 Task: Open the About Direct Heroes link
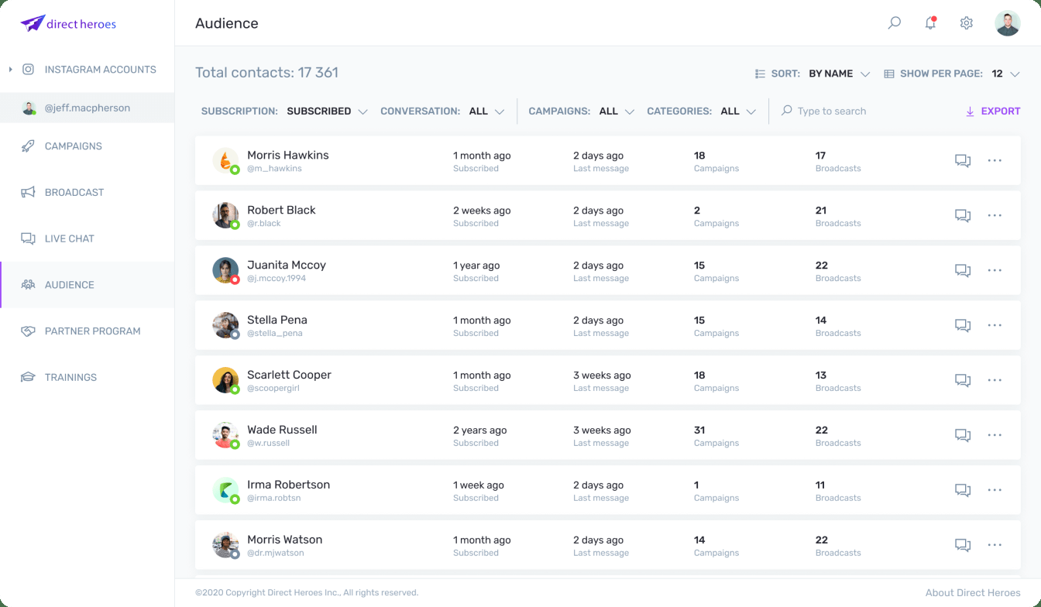tap(972, 593)
